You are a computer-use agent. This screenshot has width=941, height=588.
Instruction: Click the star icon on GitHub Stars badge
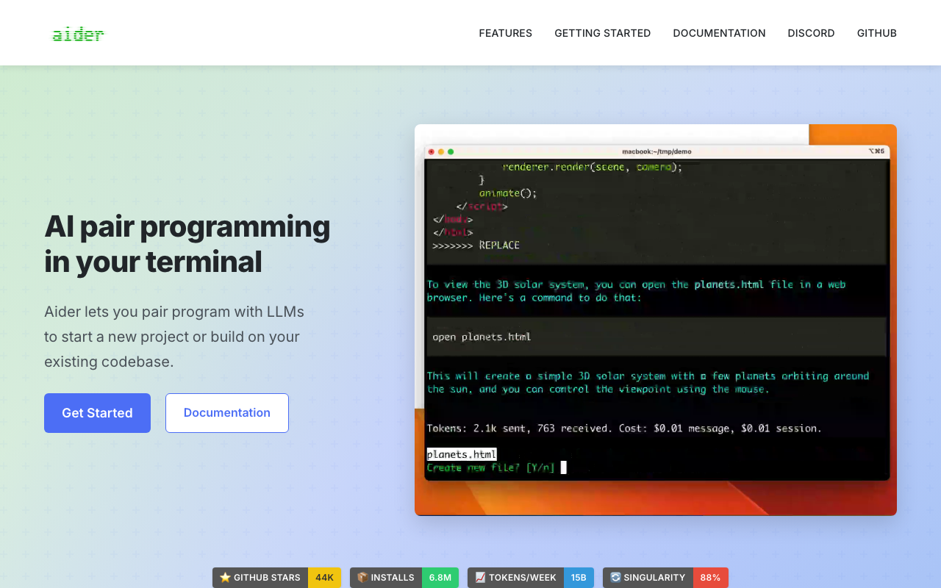225,578
